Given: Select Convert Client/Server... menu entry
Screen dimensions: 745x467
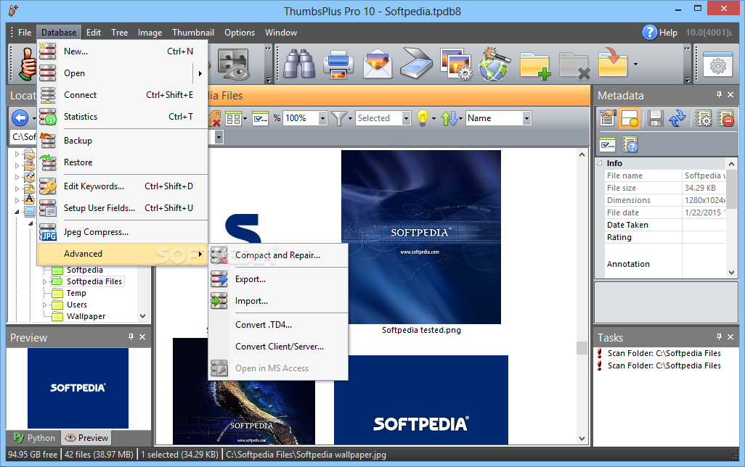Looking at the screenshot, I should 278,347.
